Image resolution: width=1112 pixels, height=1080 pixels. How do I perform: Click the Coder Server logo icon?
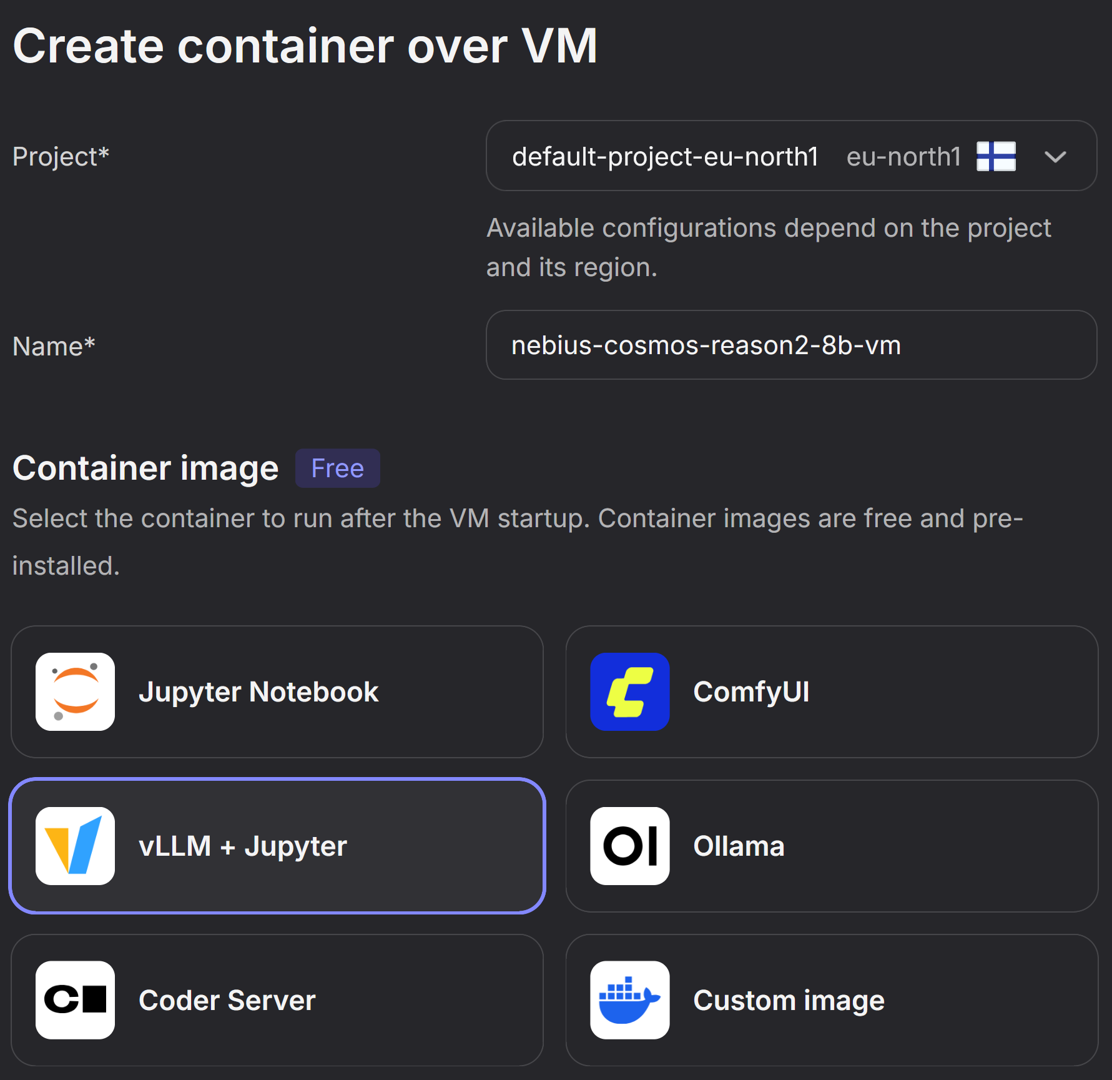(74, 999)
